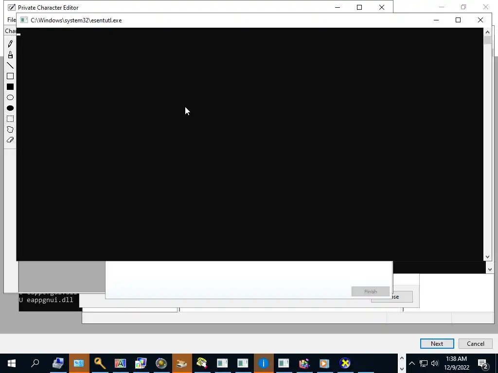Click the esentutl.exe window title text
The height and width of the screenshot is (373, 498).
pos(76,20)
